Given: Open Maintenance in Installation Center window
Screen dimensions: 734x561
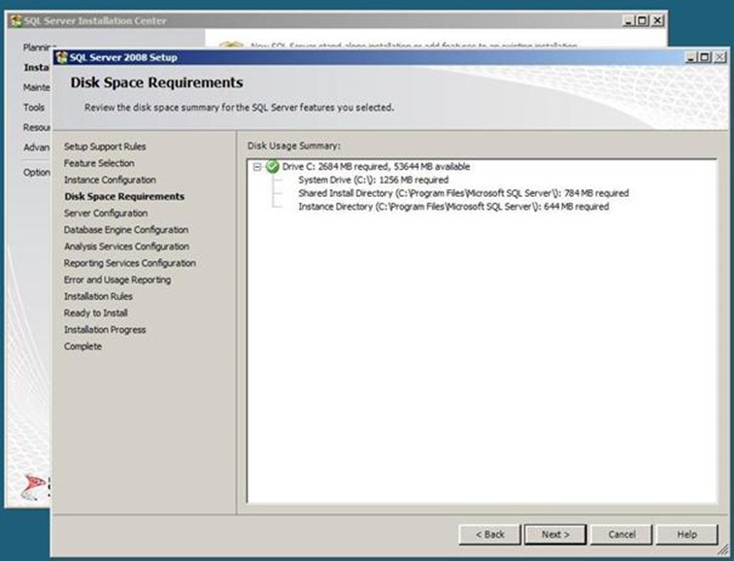Looking at the screenshot, I should (37, 87).
